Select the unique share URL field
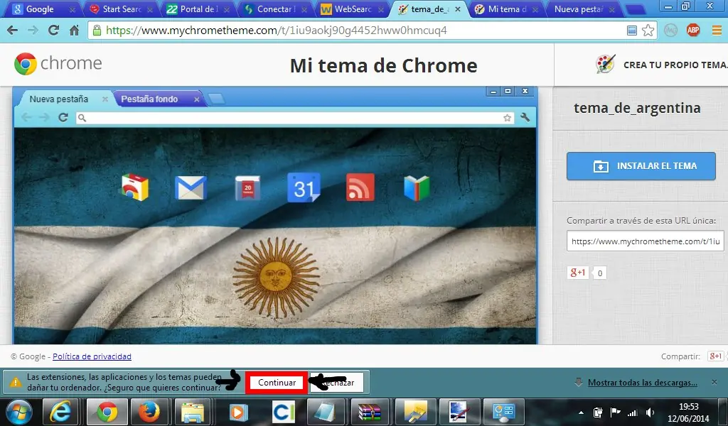 [645, 241]
